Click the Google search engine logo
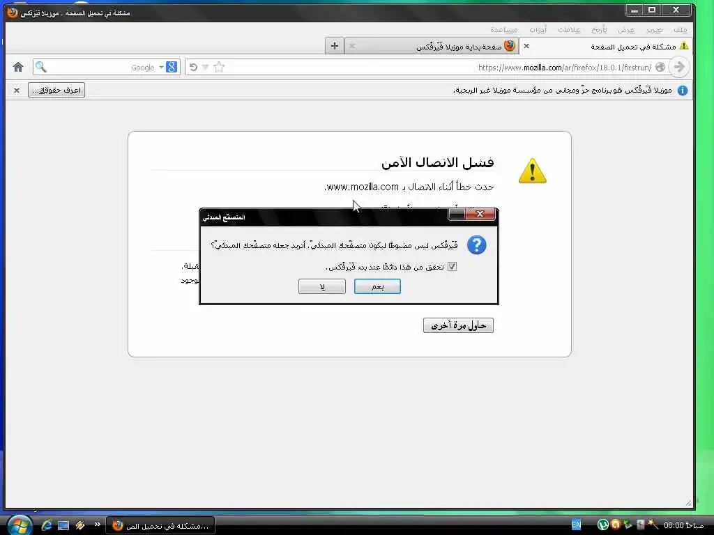This screenshot has height=535, width=714. 172,67
